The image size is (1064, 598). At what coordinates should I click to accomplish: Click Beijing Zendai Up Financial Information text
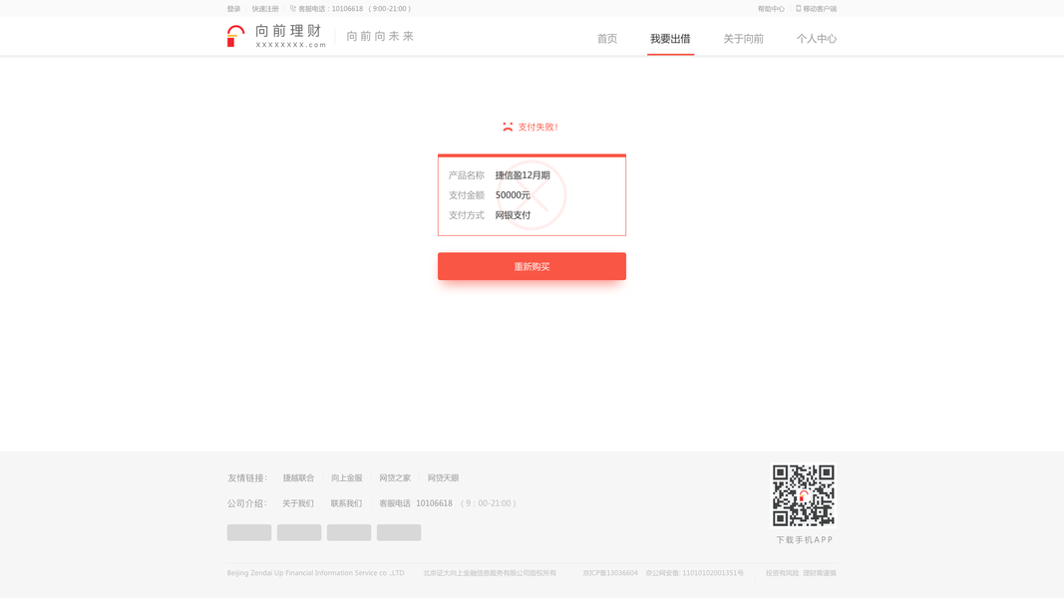315,573
